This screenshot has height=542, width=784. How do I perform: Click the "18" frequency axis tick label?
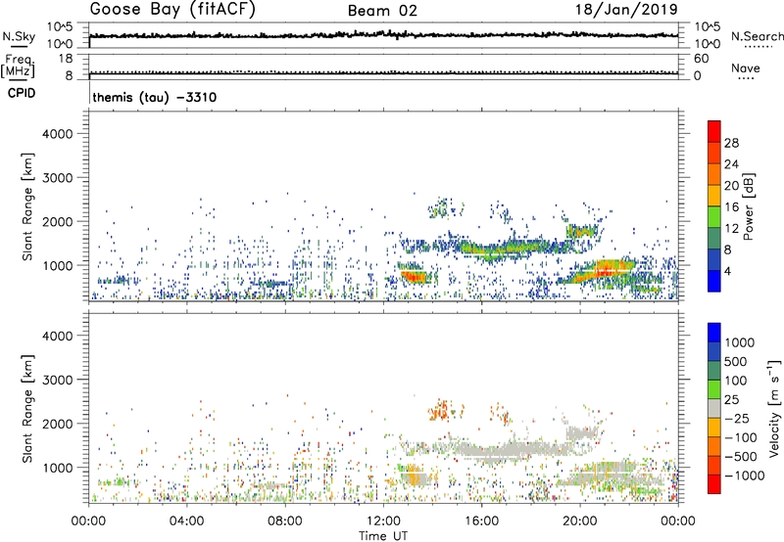click(65, 59)
